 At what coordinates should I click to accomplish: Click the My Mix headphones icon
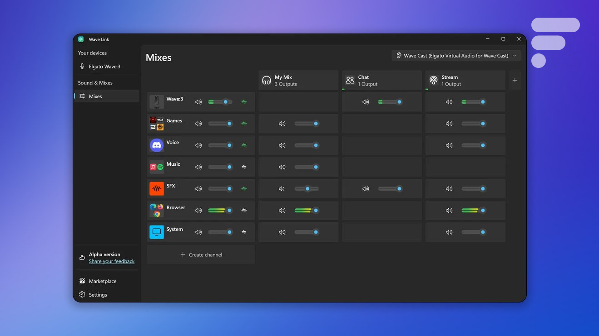pyautogui.click(x=267, y=81)
